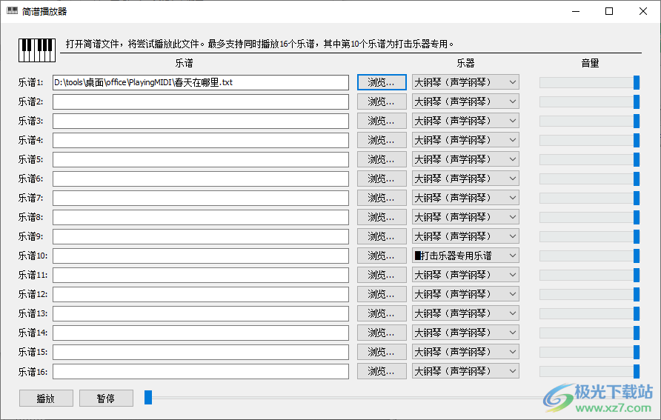Open instrument dropdown for 乐谱3
This screenshot has height=420, width=661.
pyautogui.click(x=465, y=121)
